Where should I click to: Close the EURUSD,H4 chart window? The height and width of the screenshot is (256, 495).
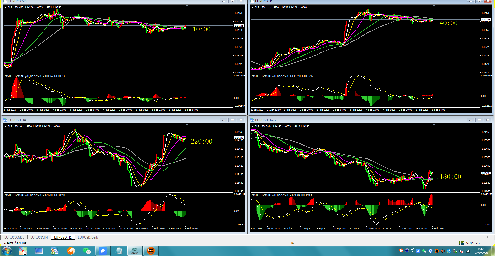click(x=241, y=120)
